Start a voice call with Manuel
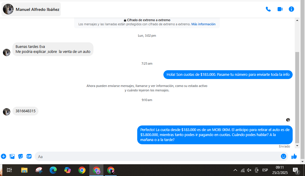 coord(268,9)
